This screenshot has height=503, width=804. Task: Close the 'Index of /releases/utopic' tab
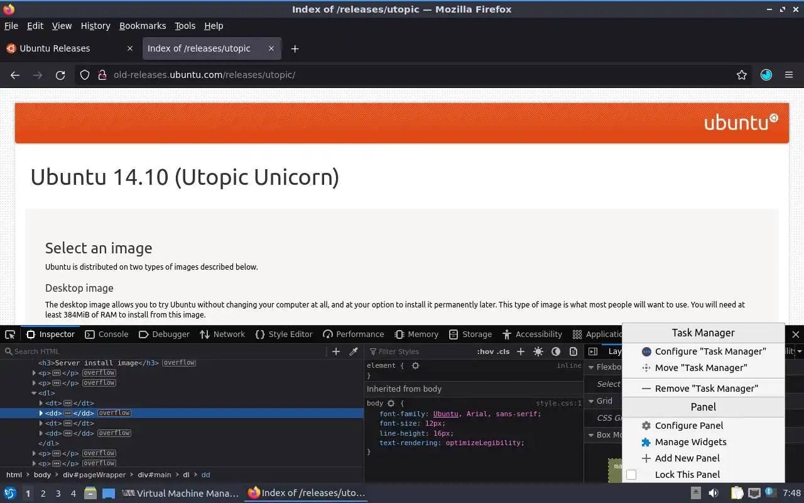[271, 48]
